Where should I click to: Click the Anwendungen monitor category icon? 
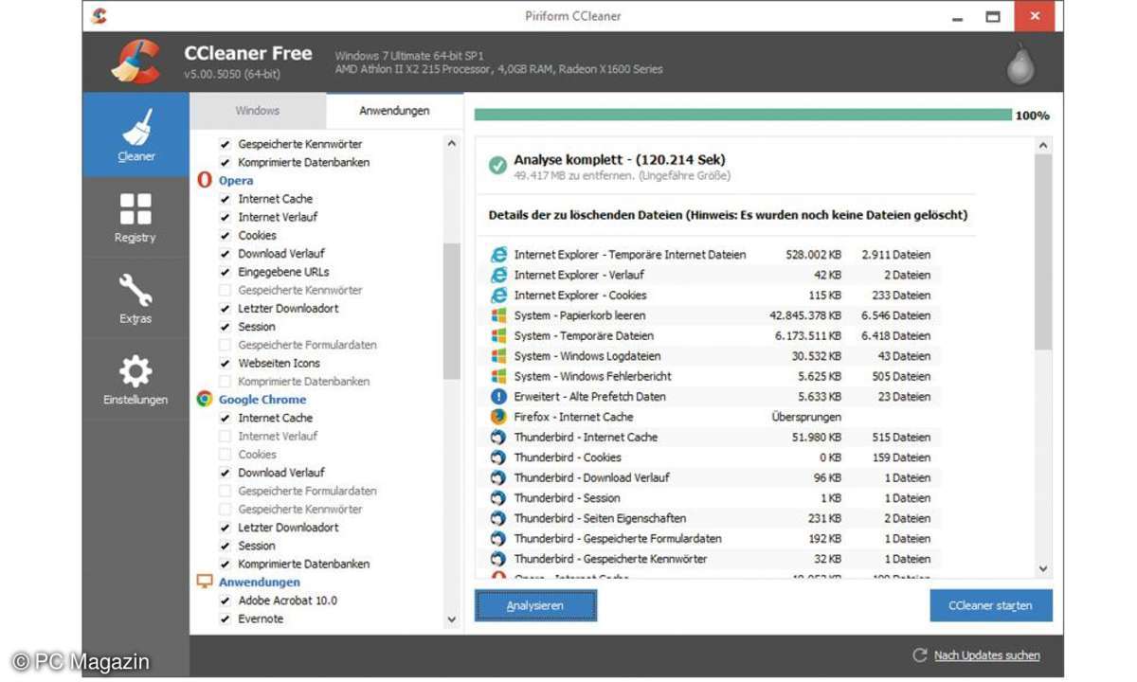pyautogui.click(x=205, y=582)
